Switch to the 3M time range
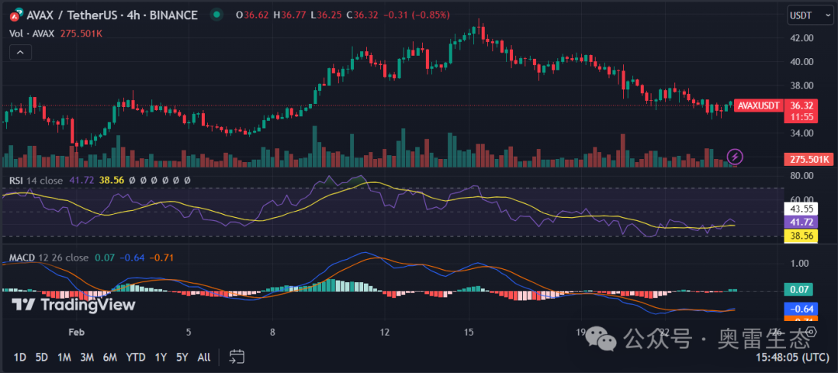838x373 pixels. point(88,357)
